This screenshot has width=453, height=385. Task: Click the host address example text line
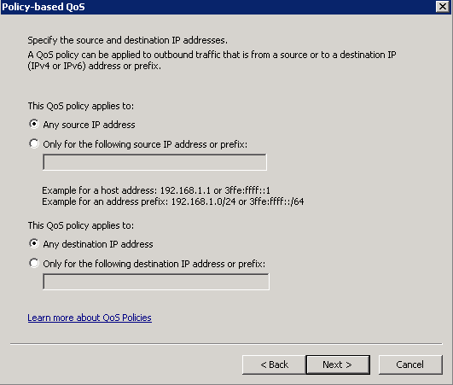(x=156, y=190)
